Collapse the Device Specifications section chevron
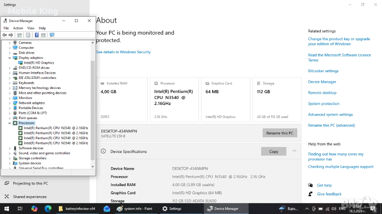This screenshot has height=214, width=382. [x=294, y=151]
